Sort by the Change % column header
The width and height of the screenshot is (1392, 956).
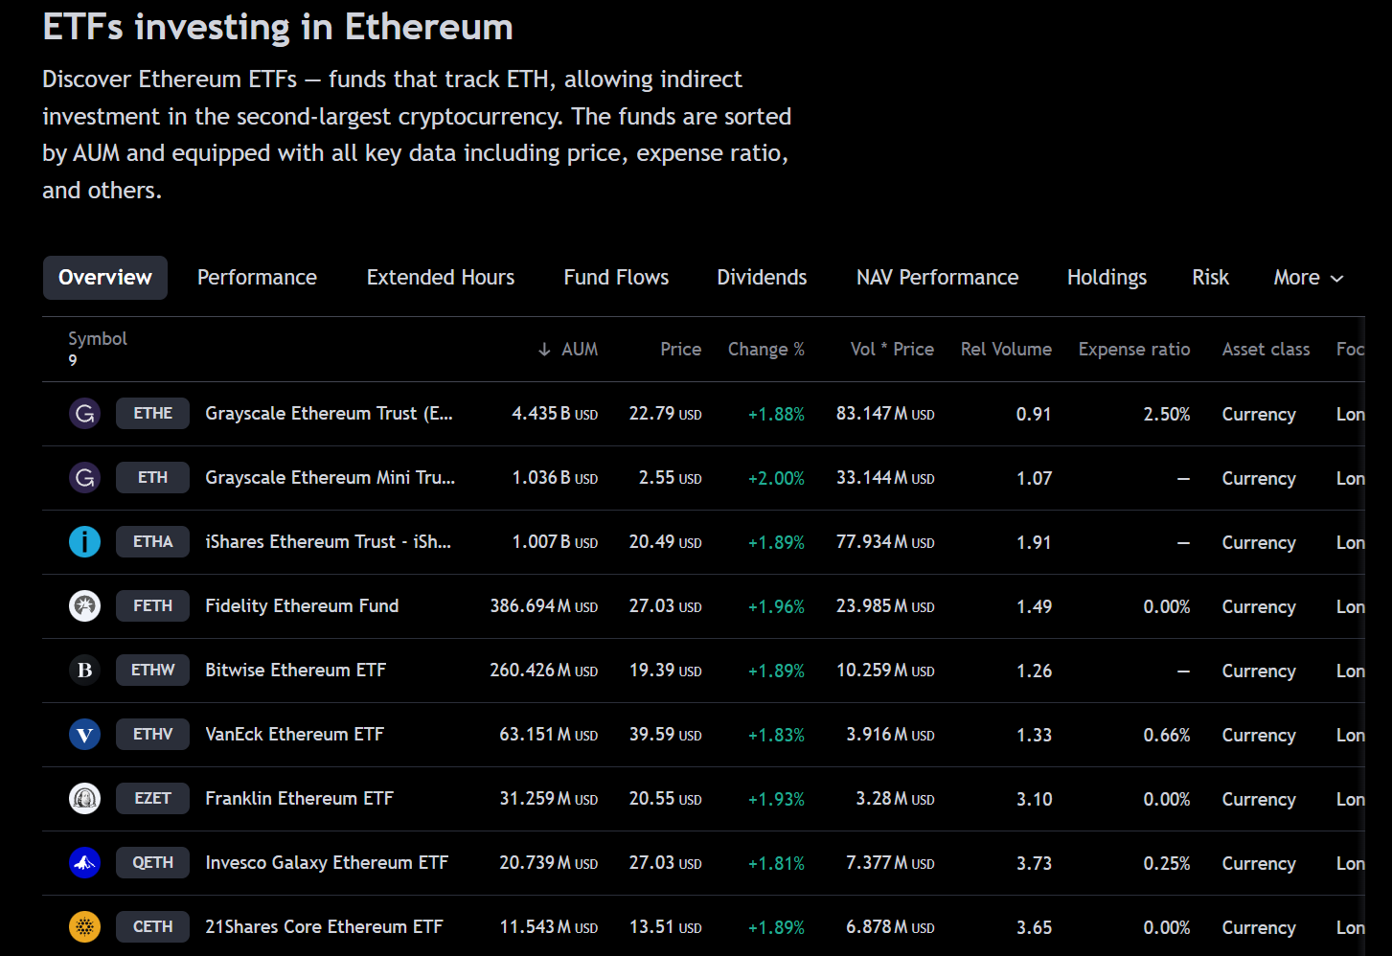[x=765, y=350]
